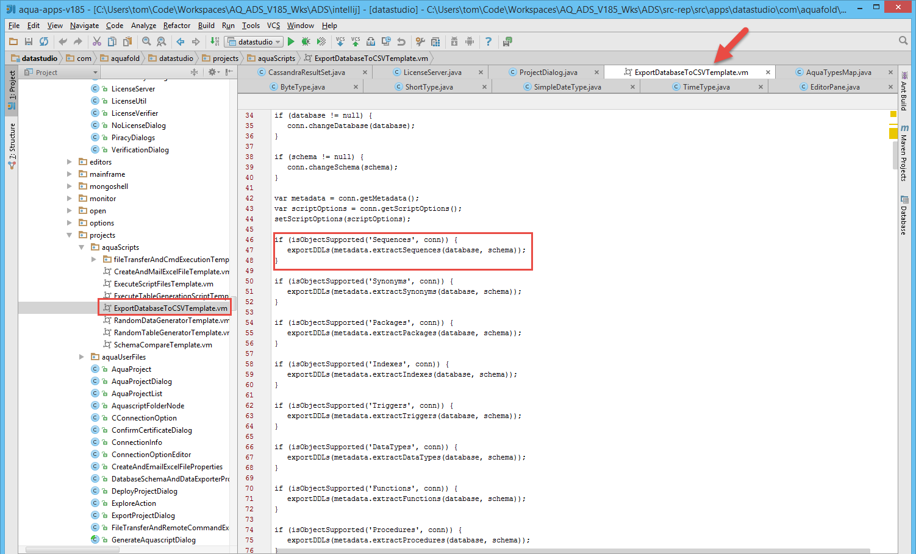Open the Project view selector dropdown
The height and width of the screenshot is (554, 916).
[x=60, y=72]
